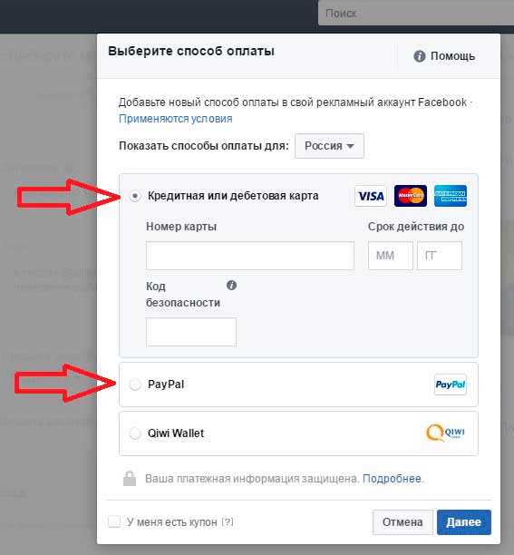Select the Qiwi Wallet radio button

pos(135,433)
